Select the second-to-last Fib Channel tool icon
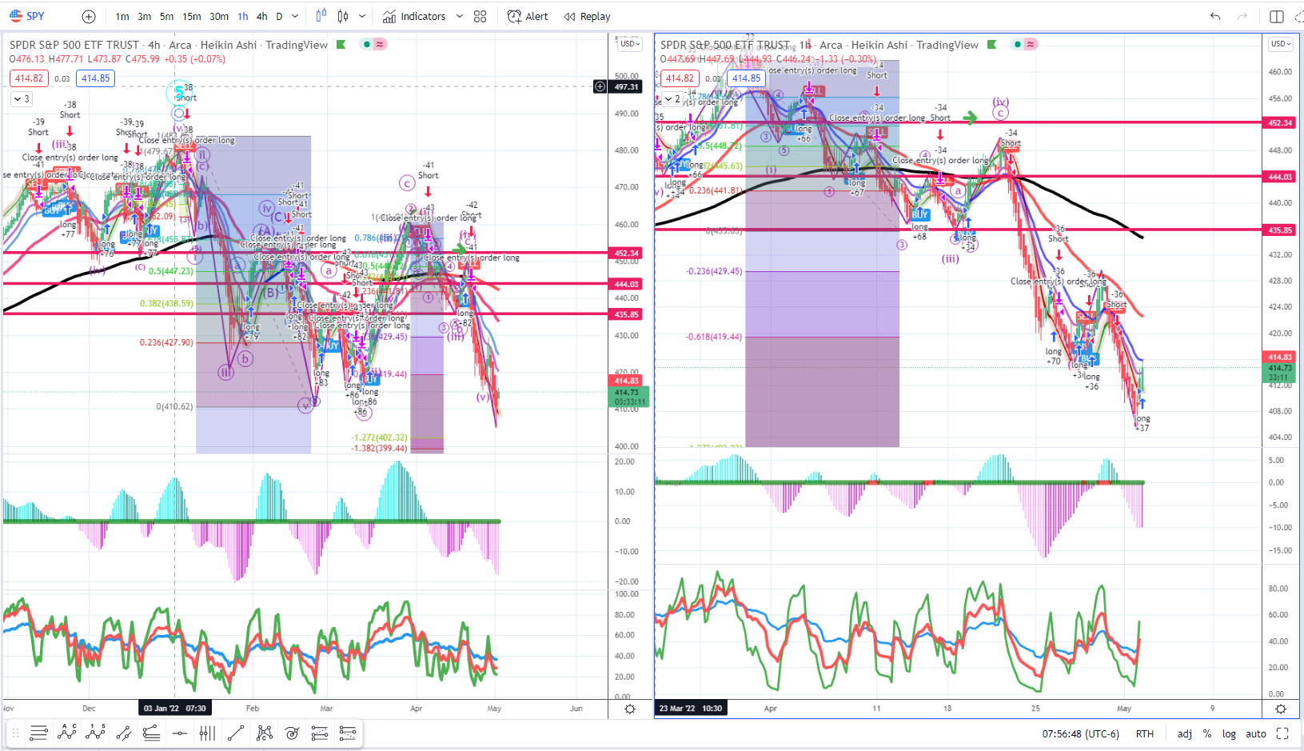1304x751 pixels. point(320,733)
